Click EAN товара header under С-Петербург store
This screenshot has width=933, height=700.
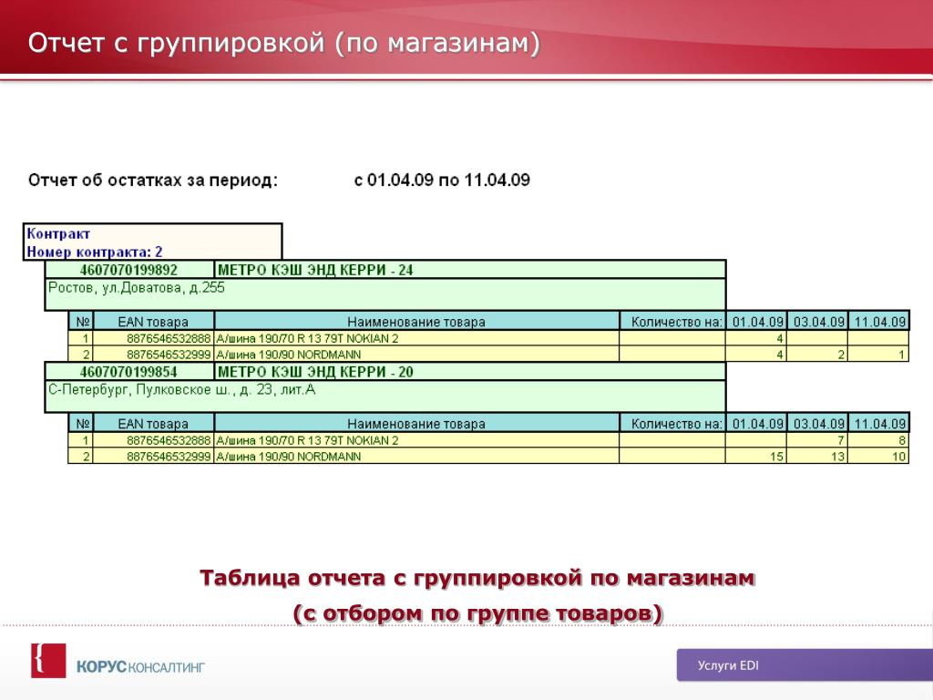(x=153, y=423)
